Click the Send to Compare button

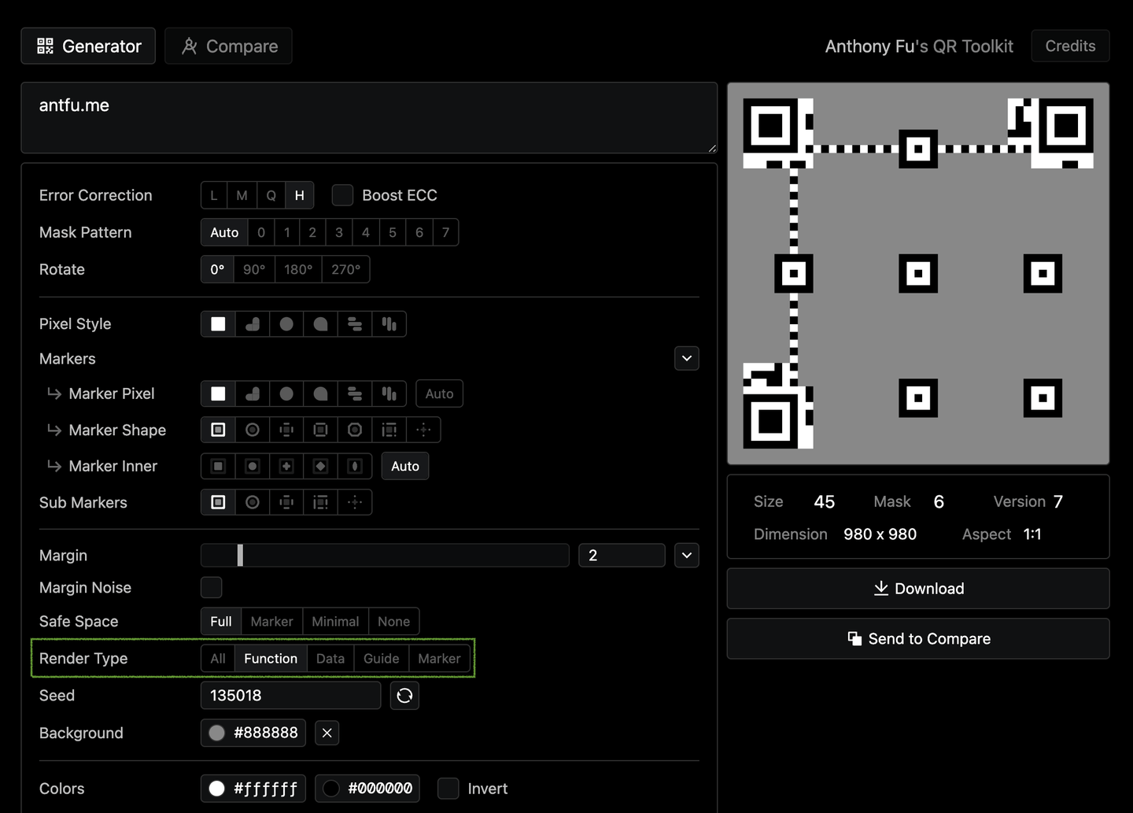pyautogui.click(x=918, y=639)
